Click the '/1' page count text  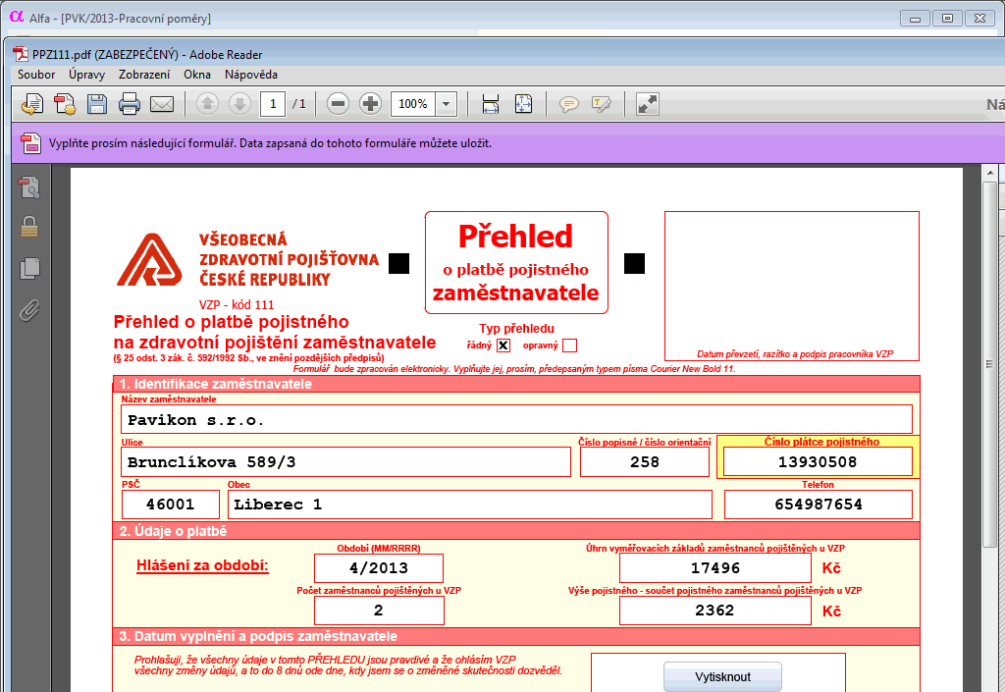pos(299,104)
